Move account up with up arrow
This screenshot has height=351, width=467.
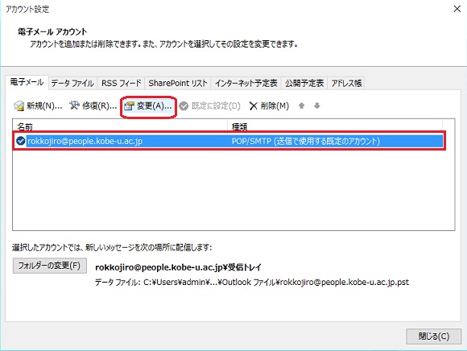point(301,105)
